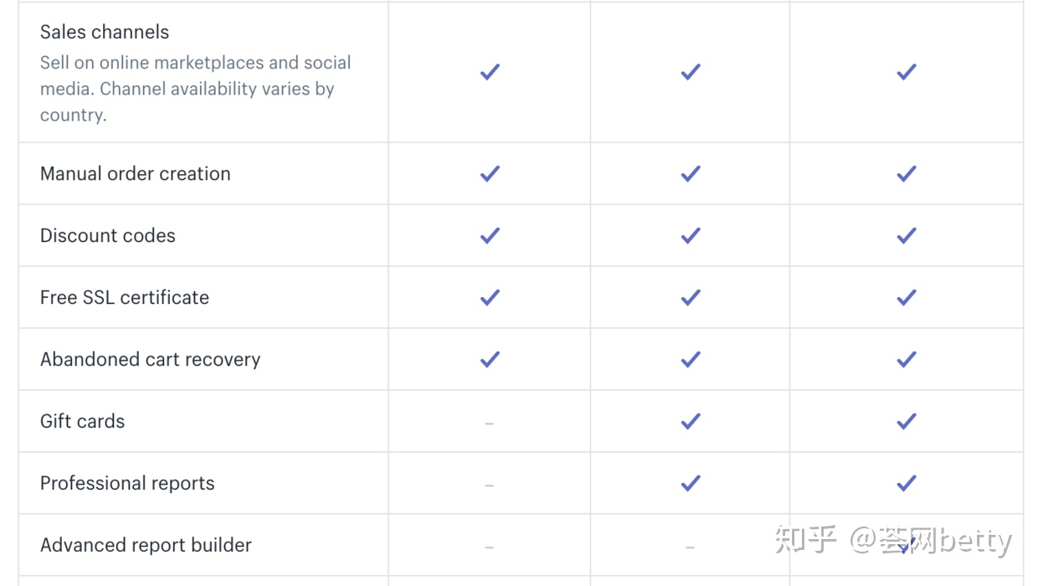
Task: Click Gift cards checkmark in middle plan column
Action: pyautogui.click(x=691, y=421)
